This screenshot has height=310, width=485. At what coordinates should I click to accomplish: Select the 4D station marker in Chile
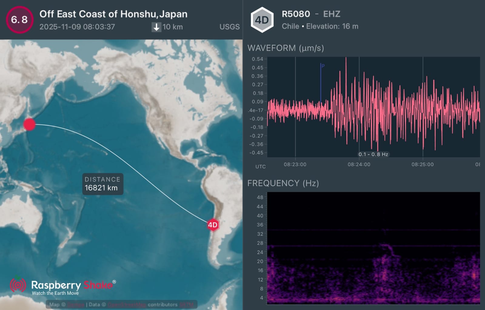pyautogui.click(x=213, y=225)
